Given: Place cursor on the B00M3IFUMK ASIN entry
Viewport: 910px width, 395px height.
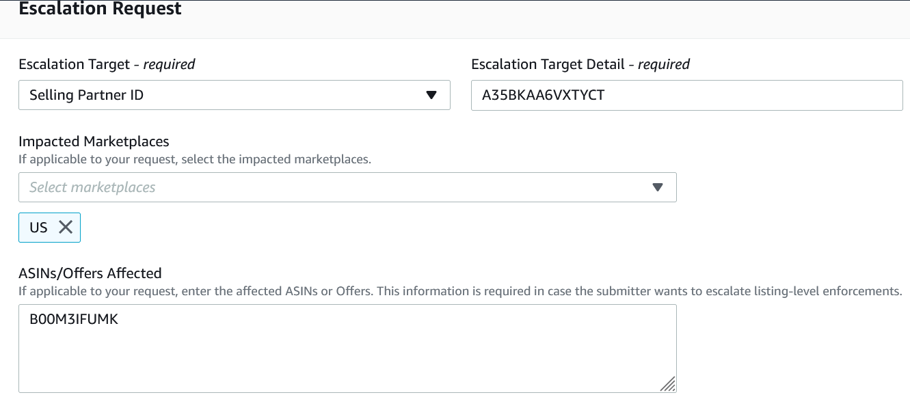Looking at the screenshot, I should pyautogui.click(x=74, y=319).
